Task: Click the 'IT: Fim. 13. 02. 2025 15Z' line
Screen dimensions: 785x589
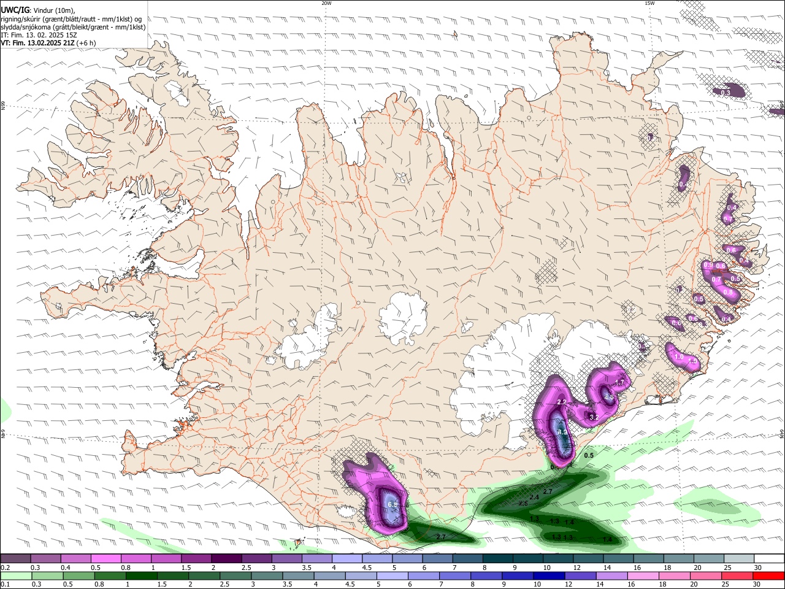Action: [x=39, y=35]
